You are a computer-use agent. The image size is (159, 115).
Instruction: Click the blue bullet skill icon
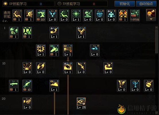[x=94, y=50]
